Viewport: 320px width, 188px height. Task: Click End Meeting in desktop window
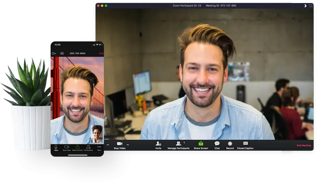tap(304, 145)
